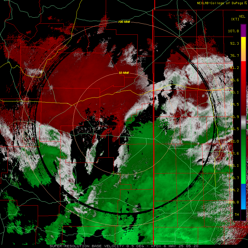Select the -0.9 legend value
Screen dimensions: 248x248
click(234, 117)
